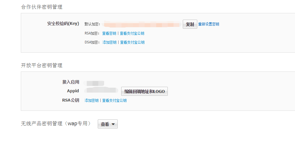The height and width of the screenshot is (149, 295).
Task: Click the 合作伙伴密钥管理 heading
Action: coord(42,7)
